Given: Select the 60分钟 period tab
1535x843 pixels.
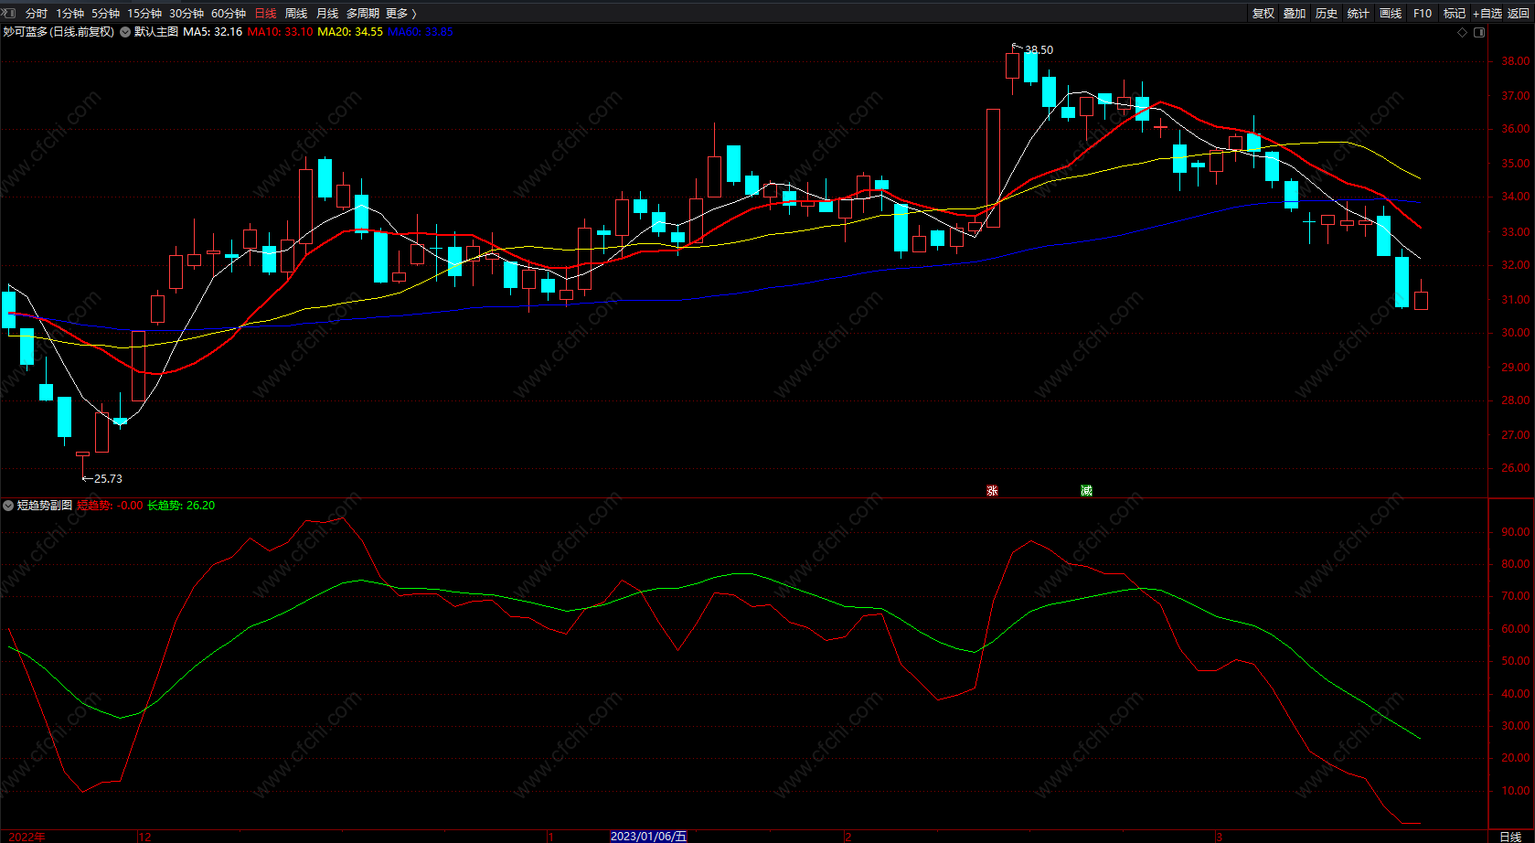Looking at the screenshot, I should click(229, 13).
